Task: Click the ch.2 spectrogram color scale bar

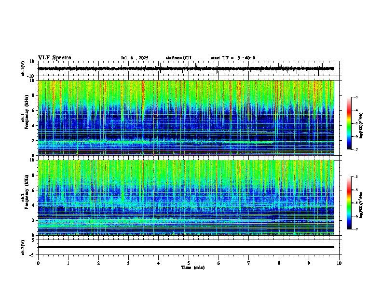Action: coord(349,203)
